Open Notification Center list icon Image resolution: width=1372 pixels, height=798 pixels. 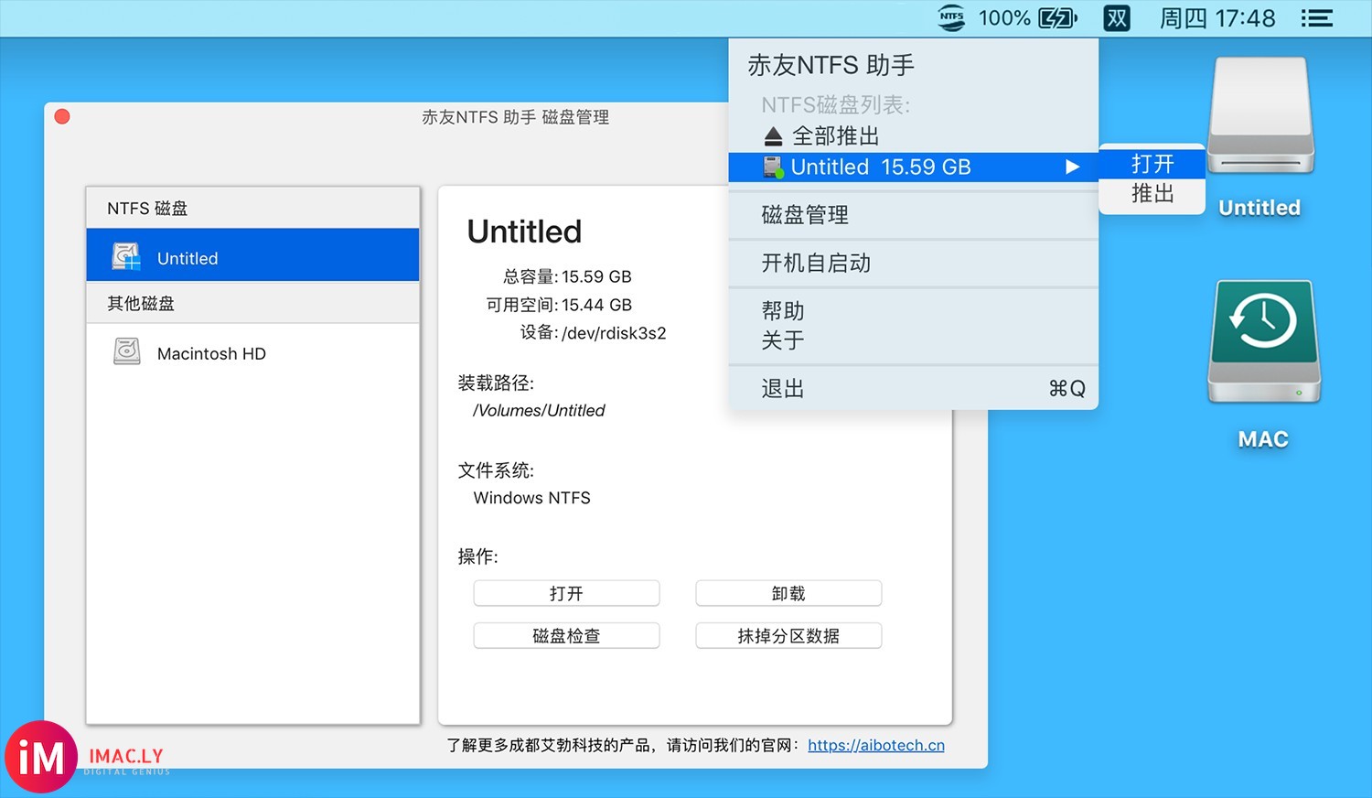pos(1317,18)
